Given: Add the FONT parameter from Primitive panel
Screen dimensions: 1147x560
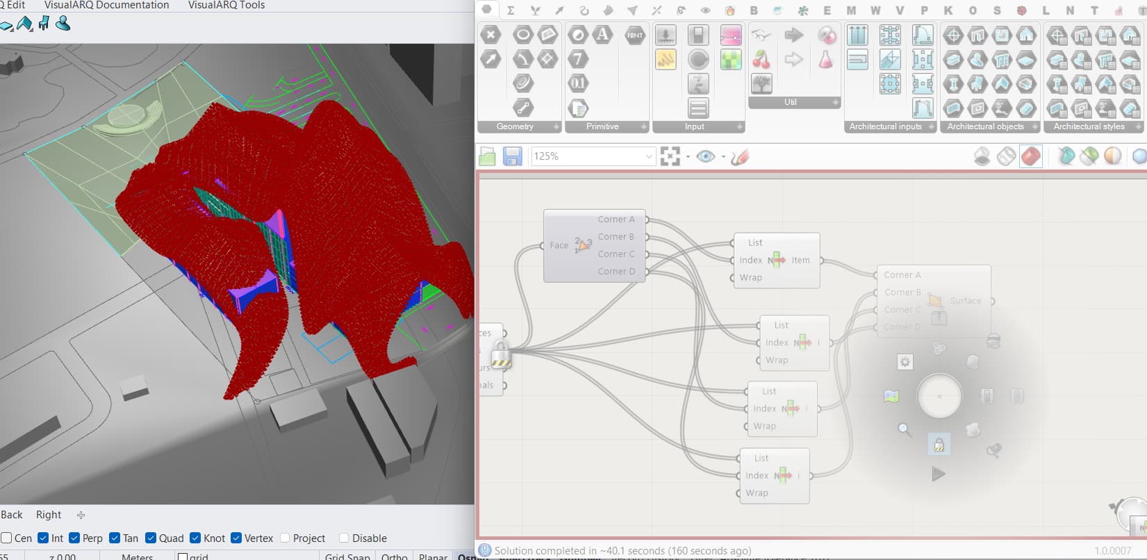Looking at the screenshot, I should [635, 35].
